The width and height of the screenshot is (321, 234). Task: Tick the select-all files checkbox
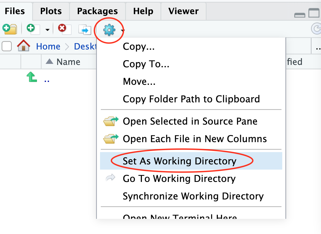click(7, 46)
